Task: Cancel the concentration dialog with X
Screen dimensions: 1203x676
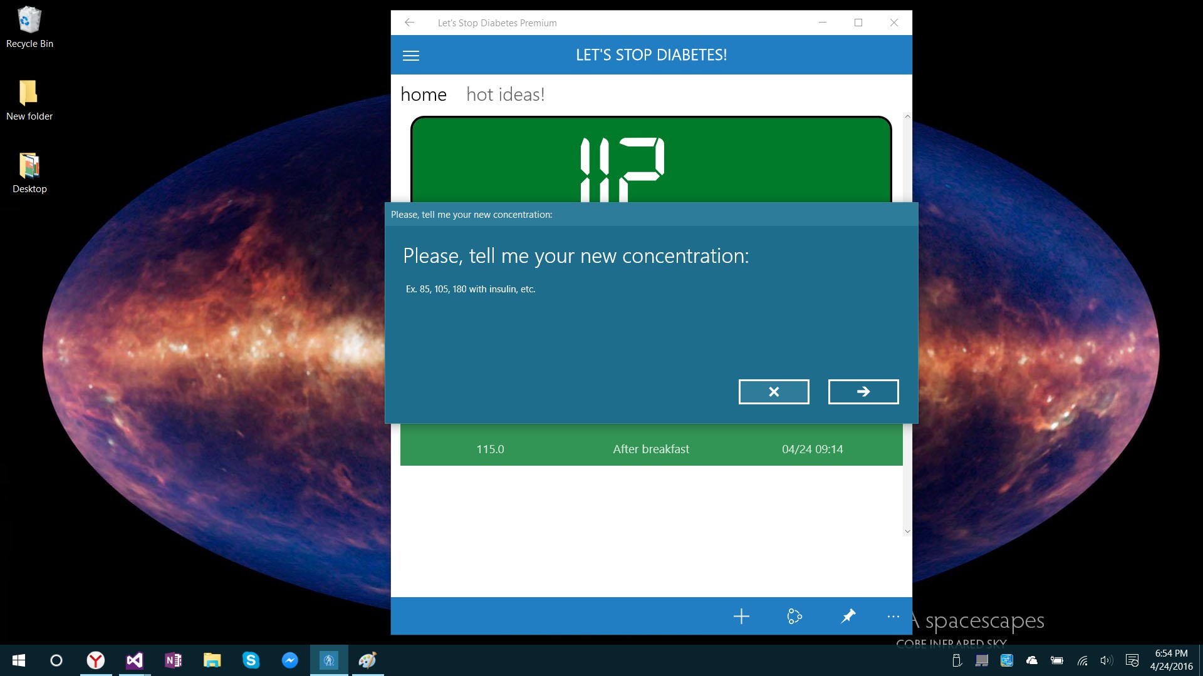Action: [774, 392]
